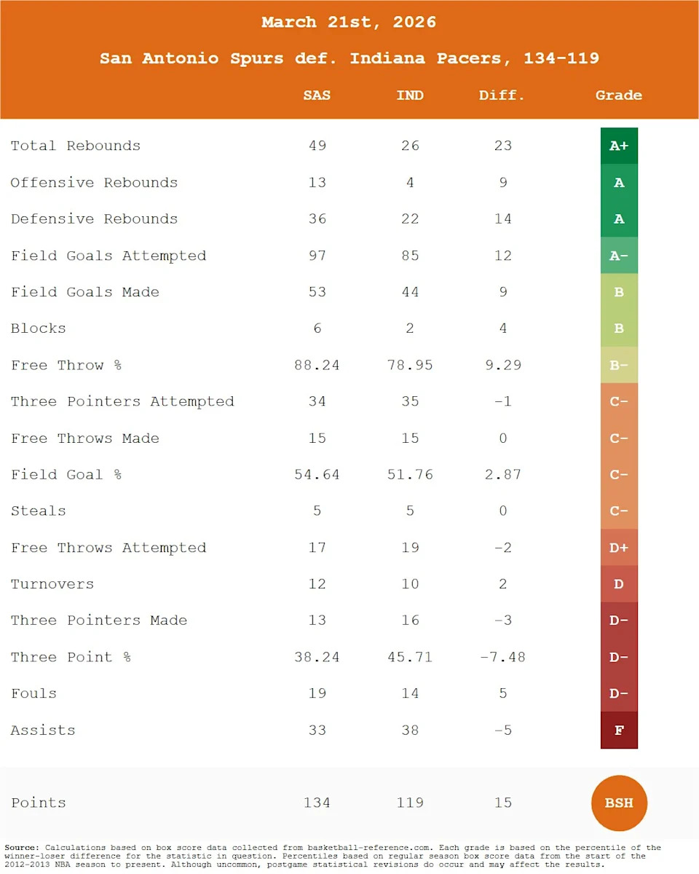The height and width of the screenshot is (874, 699).
Task: Click the F grade for Assists
Action: click(619, 730)
